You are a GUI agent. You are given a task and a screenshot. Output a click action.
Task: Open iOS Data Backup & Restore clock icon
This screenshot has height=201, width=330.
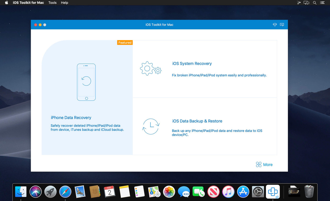pyautogui.click(x=151, y=126)
